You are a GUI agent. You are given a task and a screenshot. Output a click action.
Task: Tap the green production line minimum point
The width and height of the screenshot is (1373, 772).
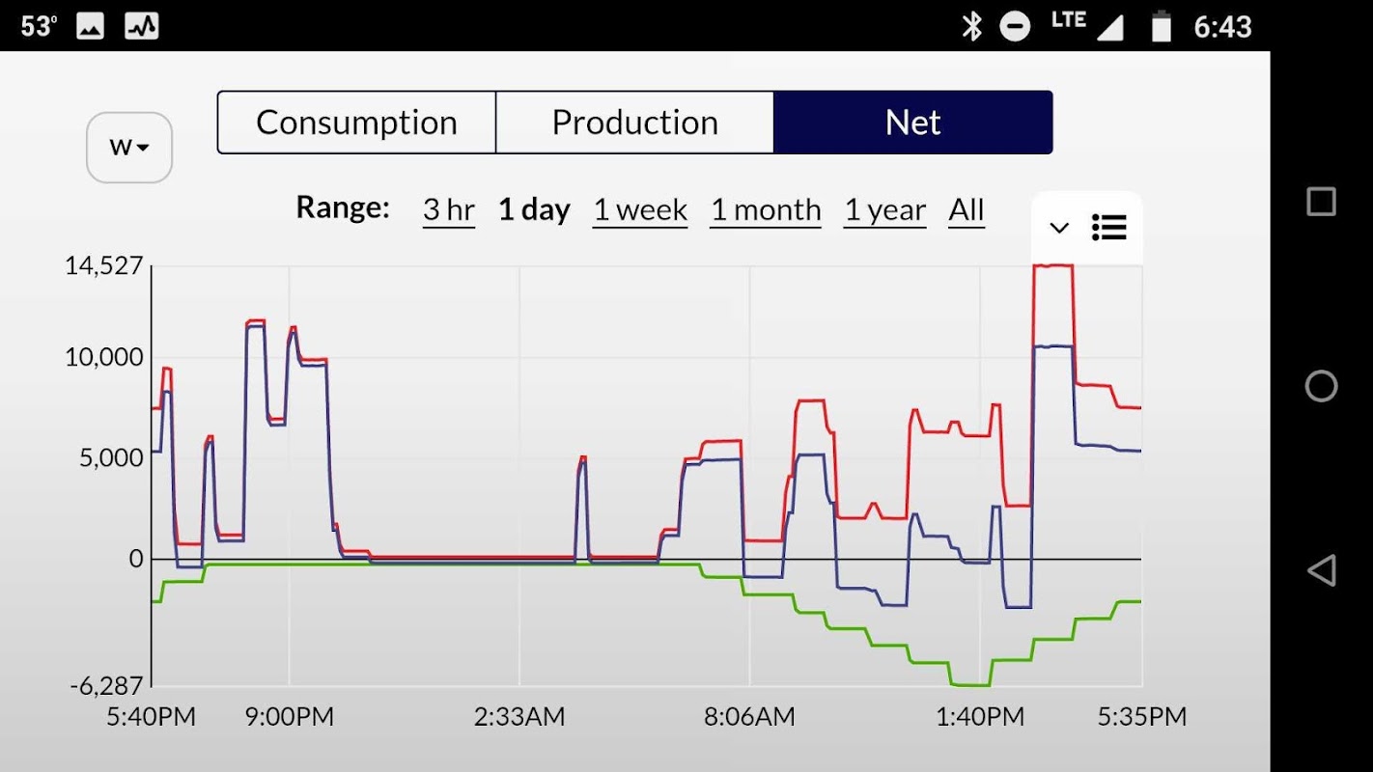(969, 685)
